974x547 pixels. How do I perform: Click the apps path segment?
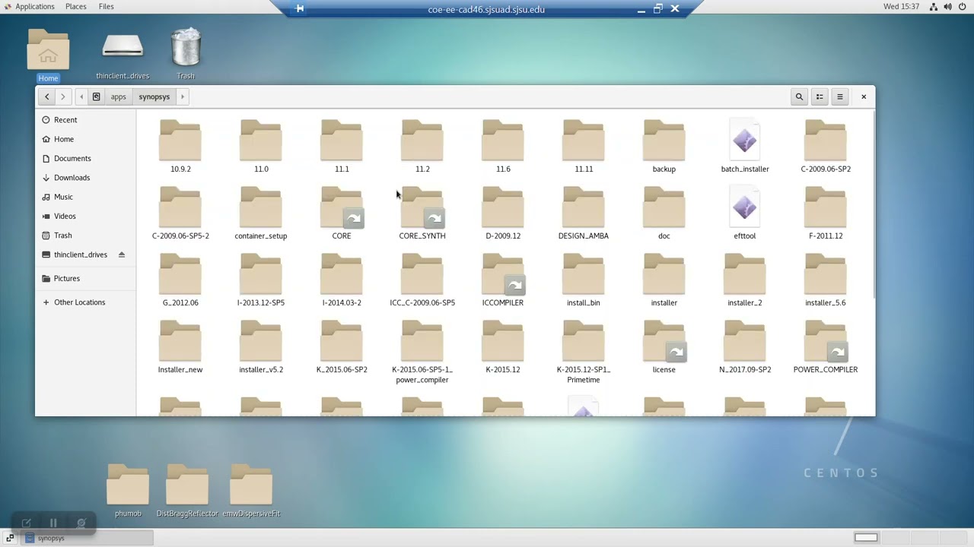point(118,96)
